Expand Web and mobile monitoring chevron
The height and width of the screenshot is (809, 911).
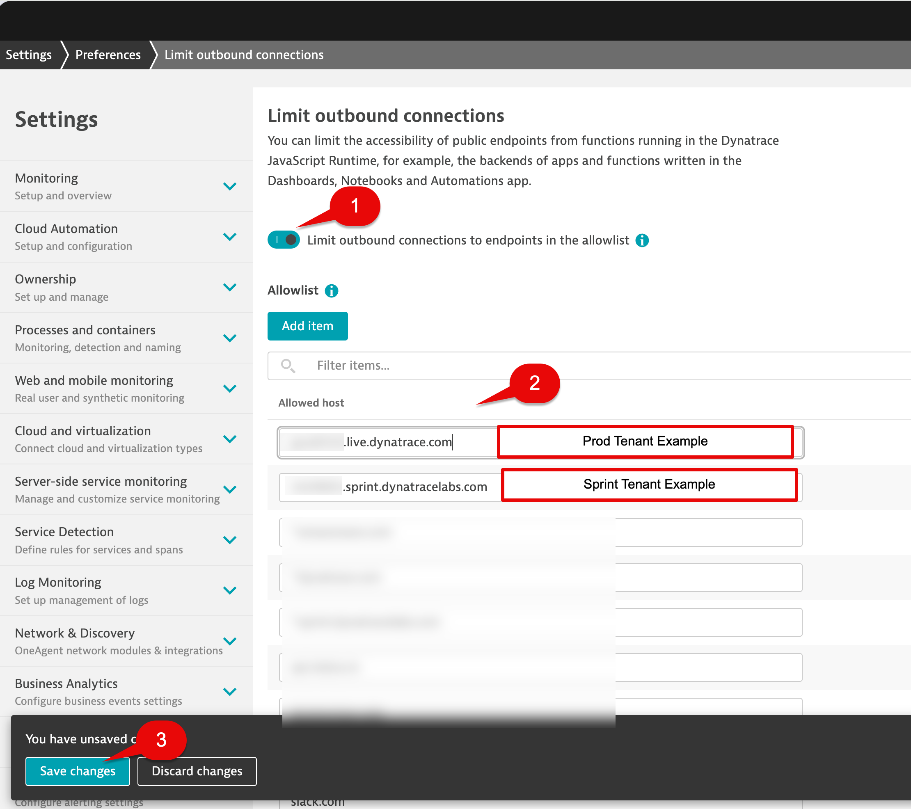pyautogui.click(x=229, y=389)
